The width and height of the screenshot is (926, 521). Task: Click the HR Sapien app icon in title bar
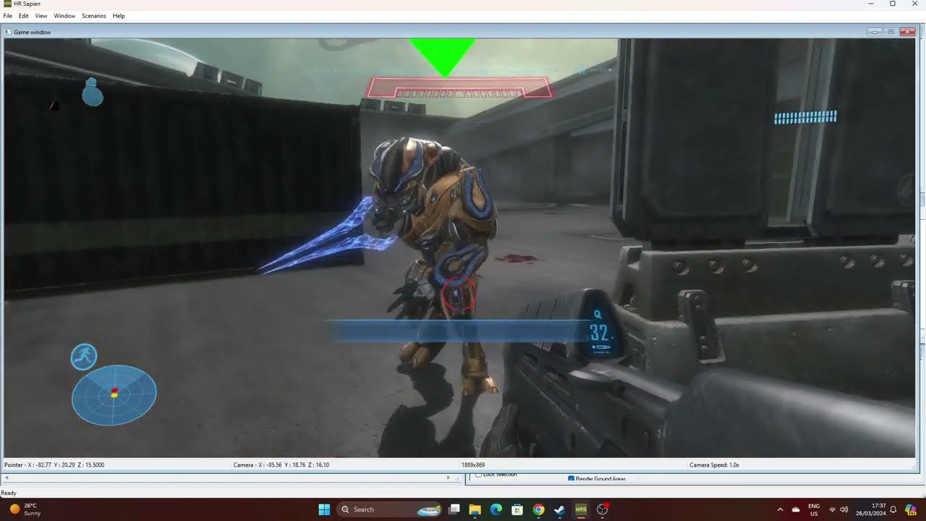click(7, 4)
